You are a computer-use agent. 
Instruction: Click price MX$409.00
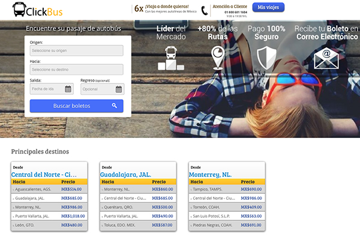pos(251,207)
